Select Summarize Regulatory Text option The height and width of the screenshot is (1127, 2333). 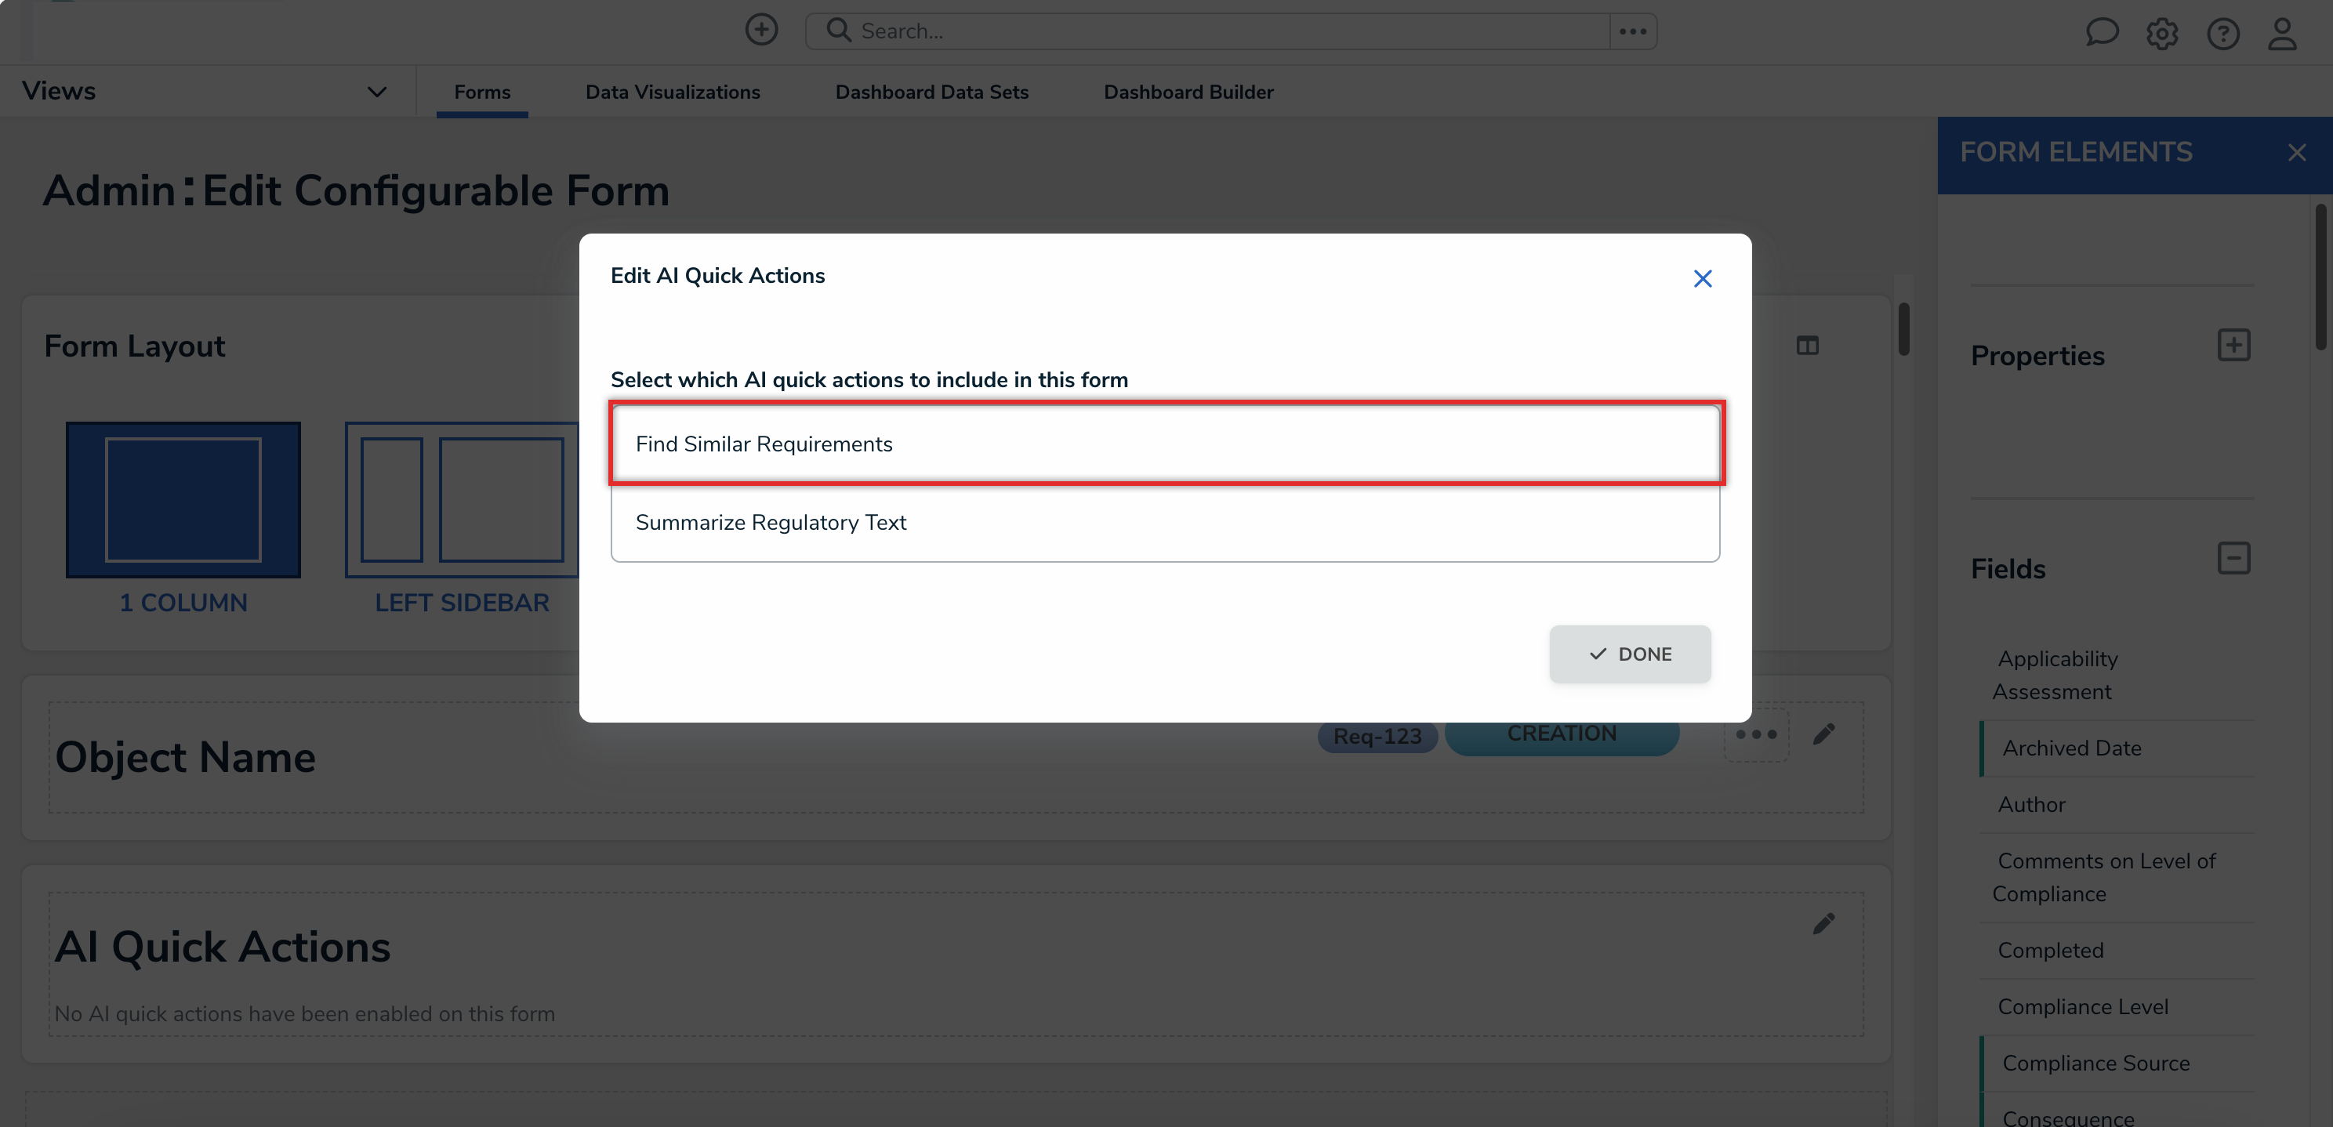tap(1165, 522)
